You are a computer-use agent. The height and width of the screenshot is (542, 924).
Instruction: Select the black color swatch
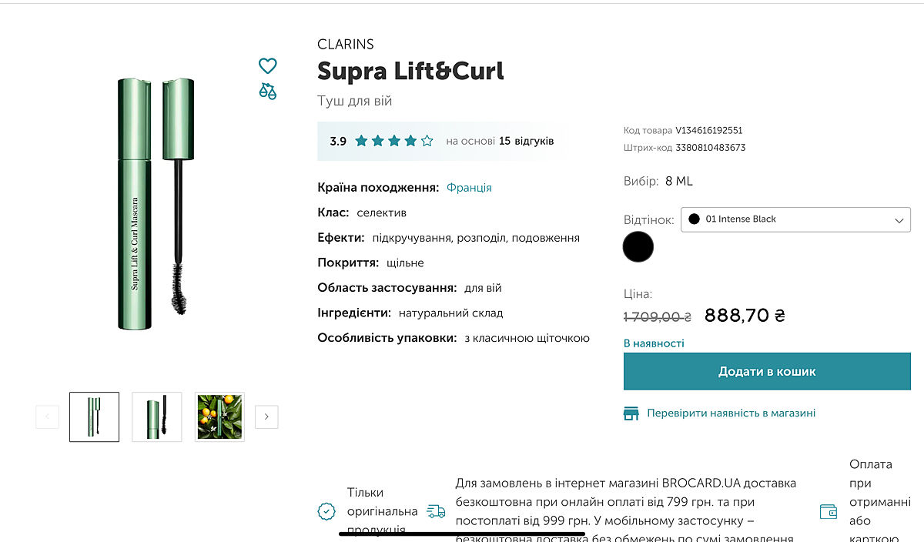(638, 247)
